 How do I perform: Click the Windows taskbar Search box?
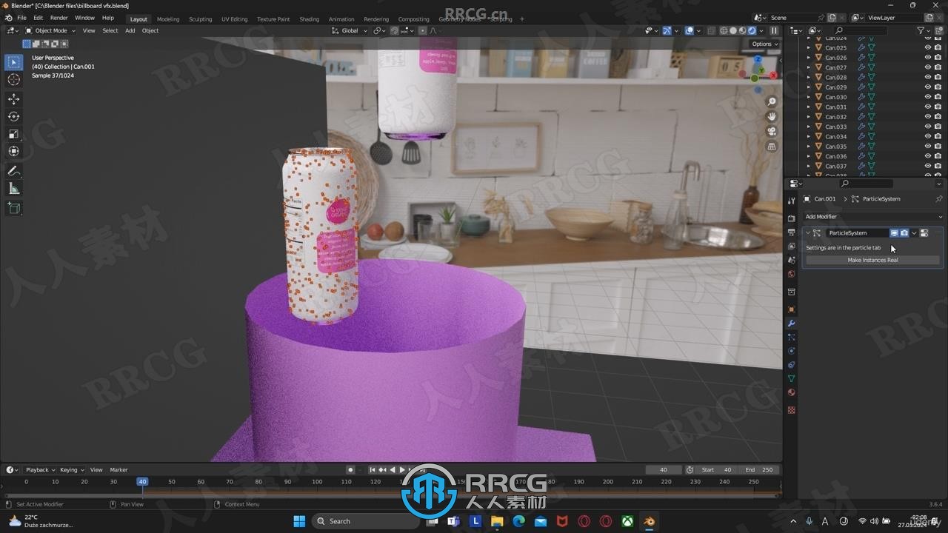click(366, 521)
